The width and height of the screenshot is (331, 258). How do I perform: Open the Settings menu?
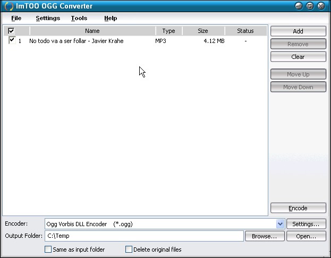(x=48, y=18)
